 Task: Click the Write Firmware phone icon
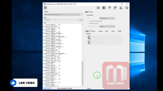89,37
